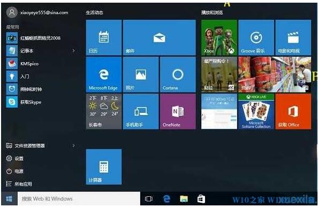Click the user account xiaoyeye555@sina.com

(37, 12)
